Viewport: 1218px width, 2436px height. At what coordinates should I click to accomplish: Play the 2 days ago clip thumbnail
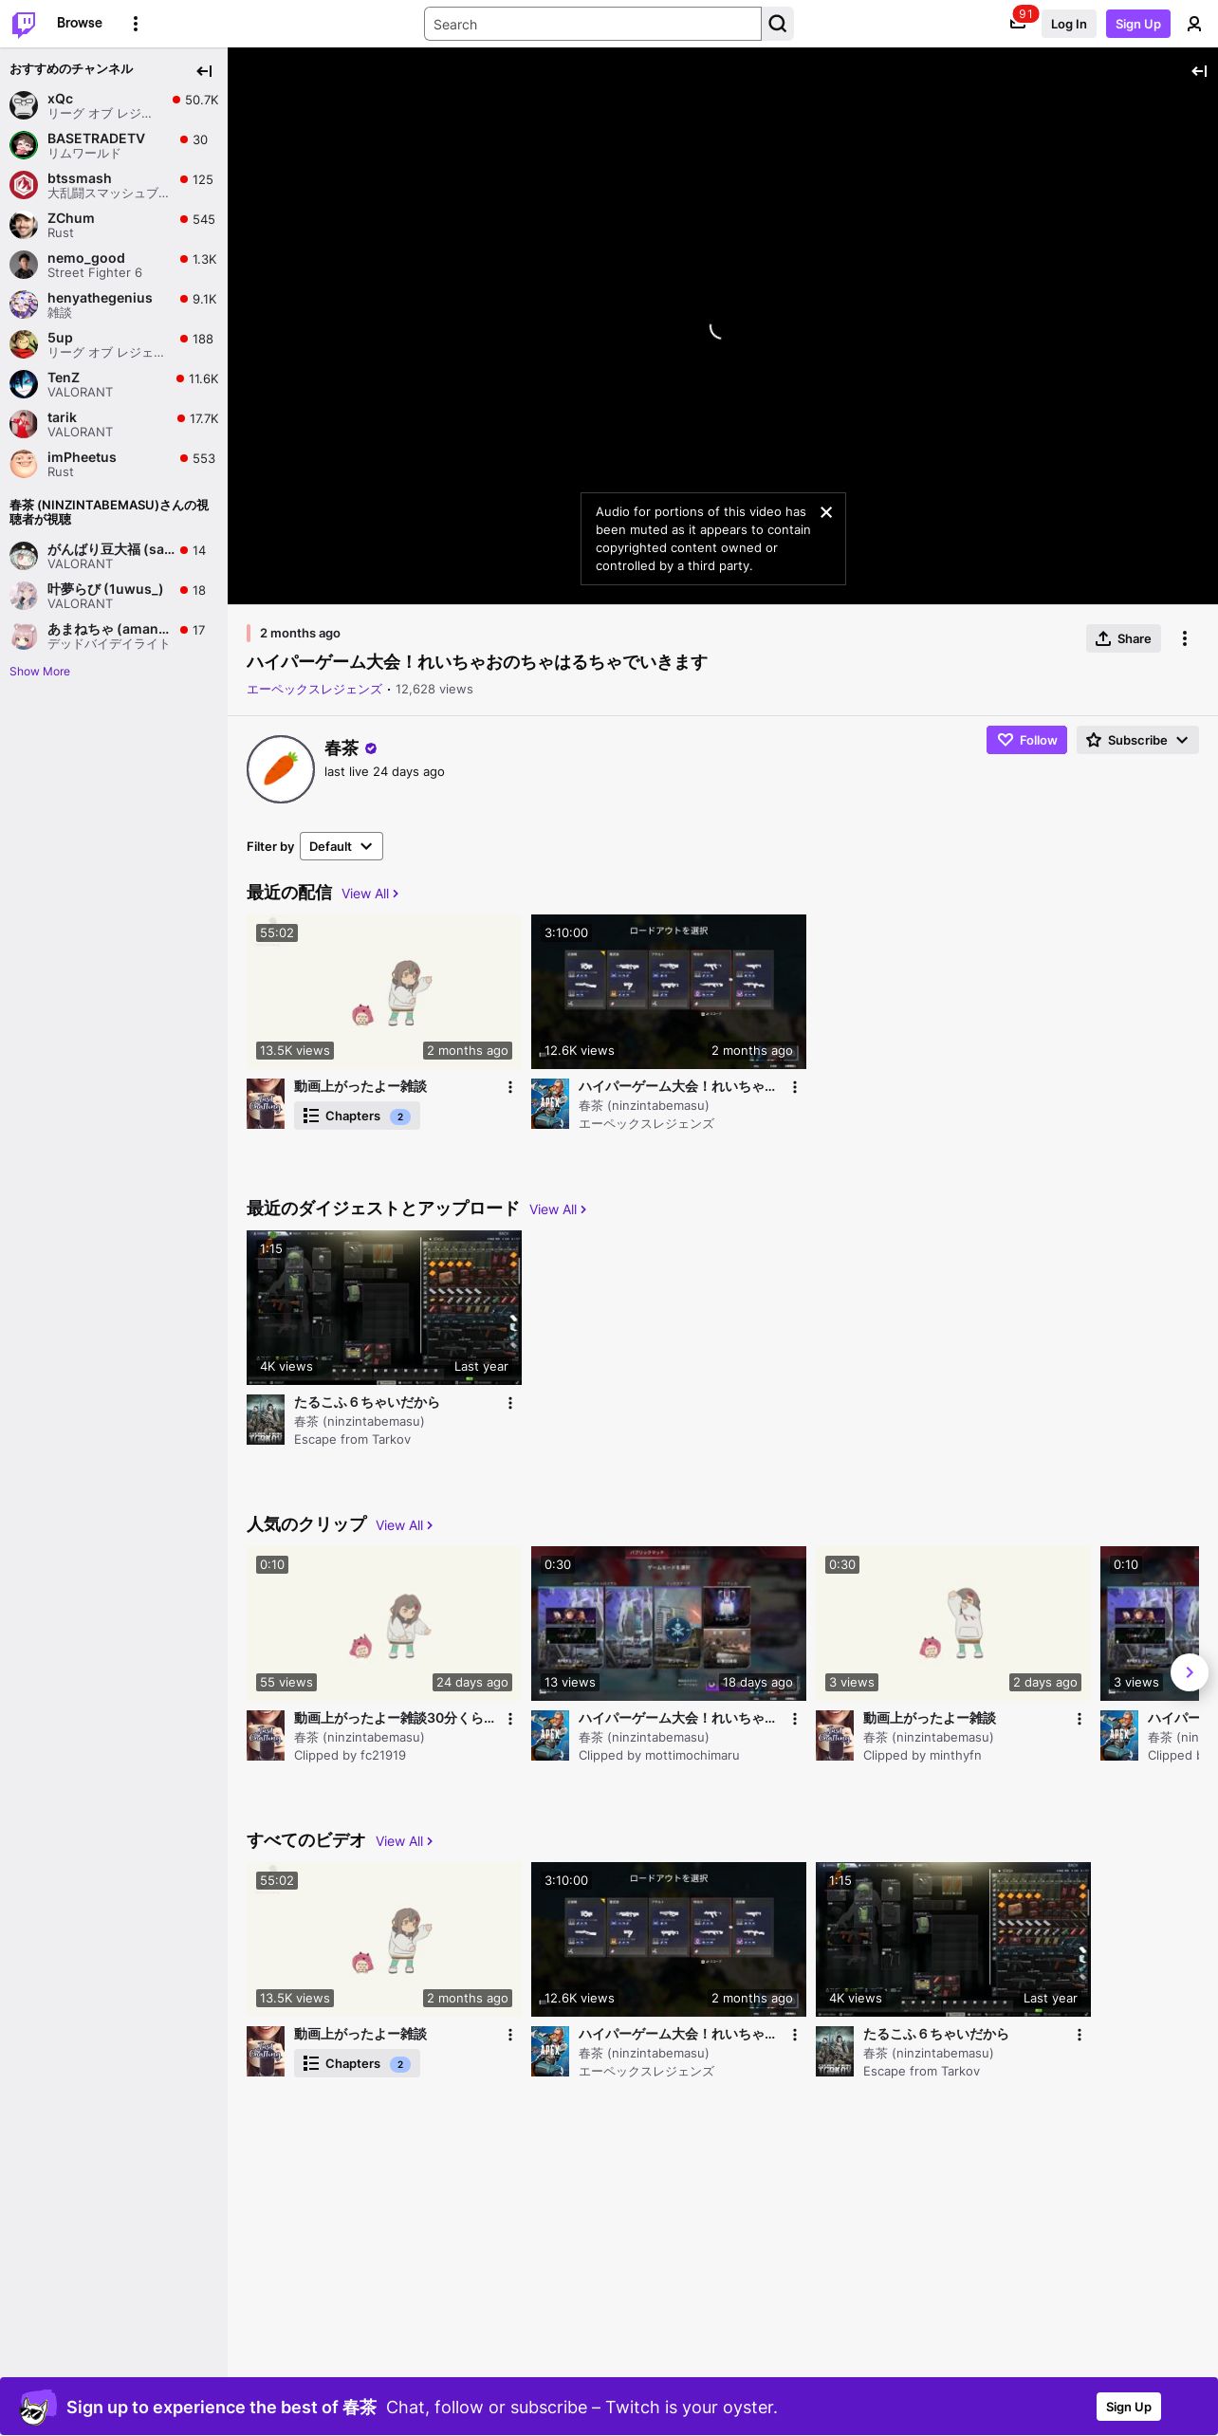953,1623
